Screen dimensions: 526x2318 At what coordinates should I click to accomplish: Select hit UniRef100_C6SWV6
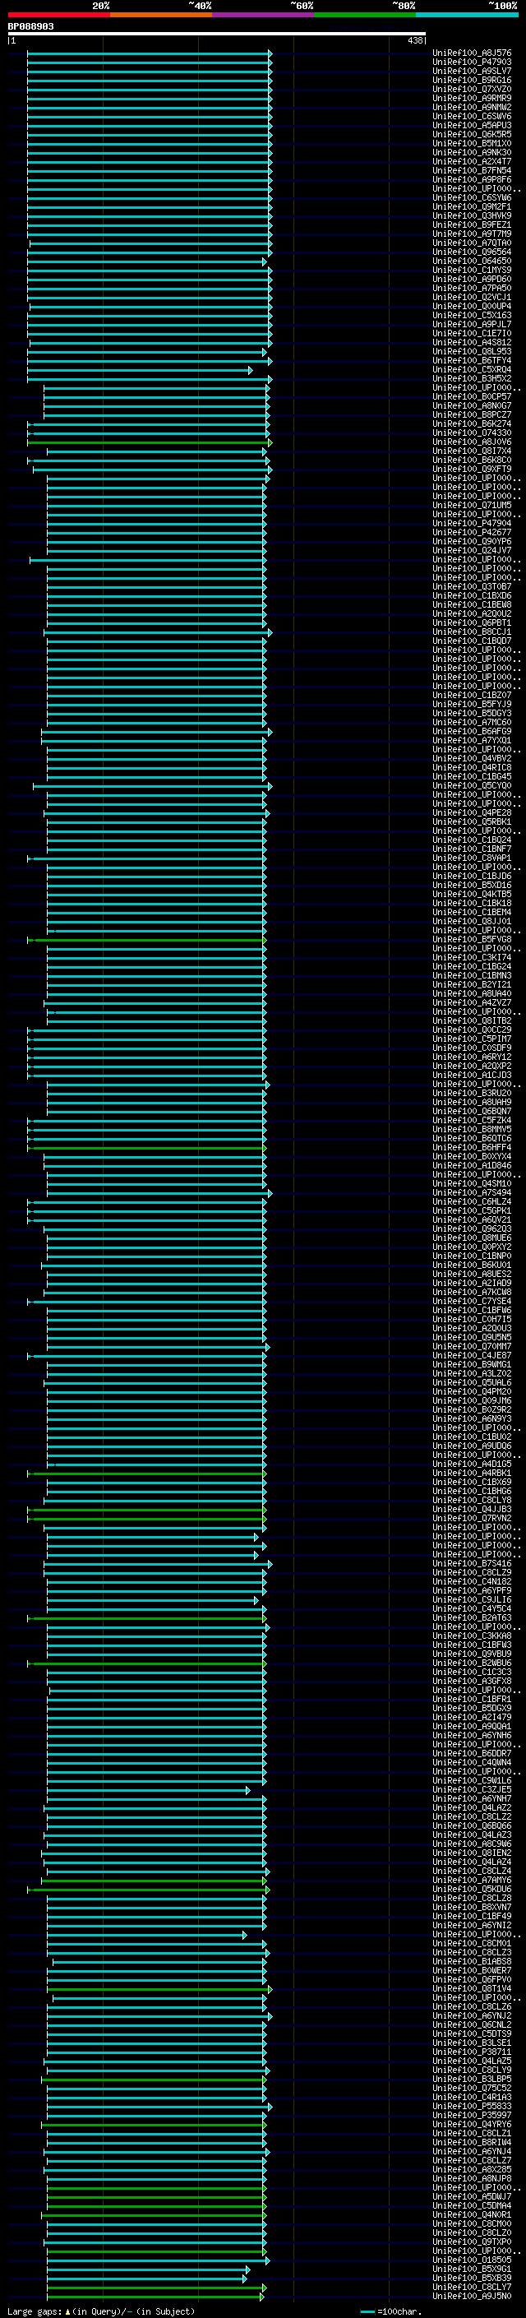472,117
